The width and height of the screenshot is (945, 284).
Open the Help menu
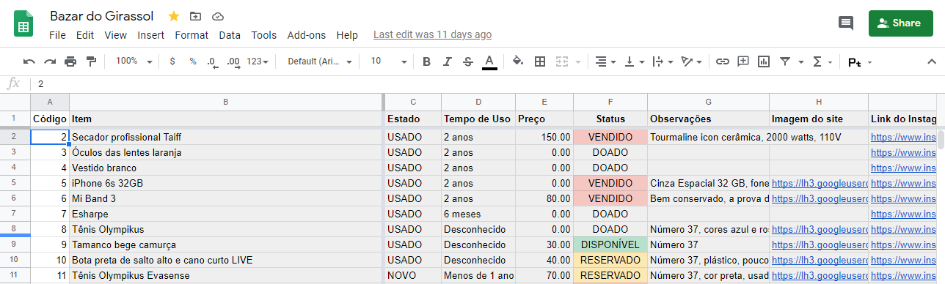(x=347, y=34)
